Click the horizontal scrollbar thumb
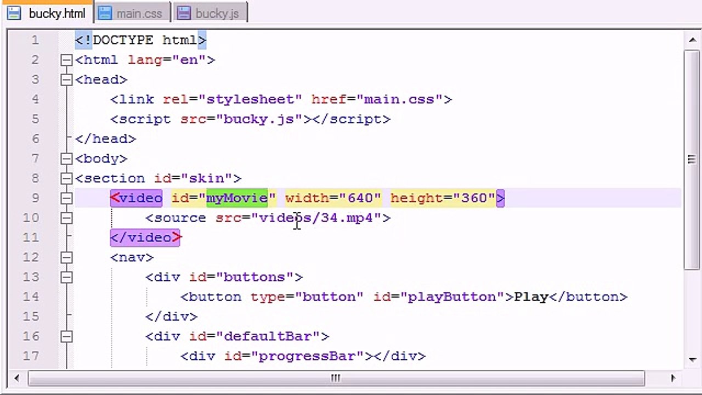702x395 pixels. pos(336,378)
